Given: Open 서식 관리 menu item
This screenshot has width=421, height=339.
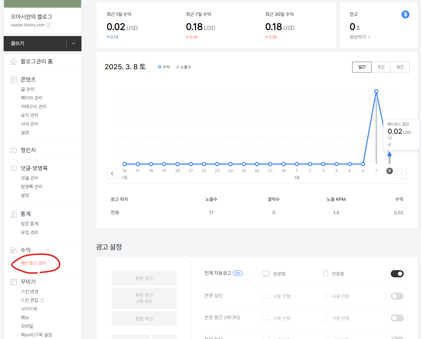Looking at the screenshot, I should point(30,124).
